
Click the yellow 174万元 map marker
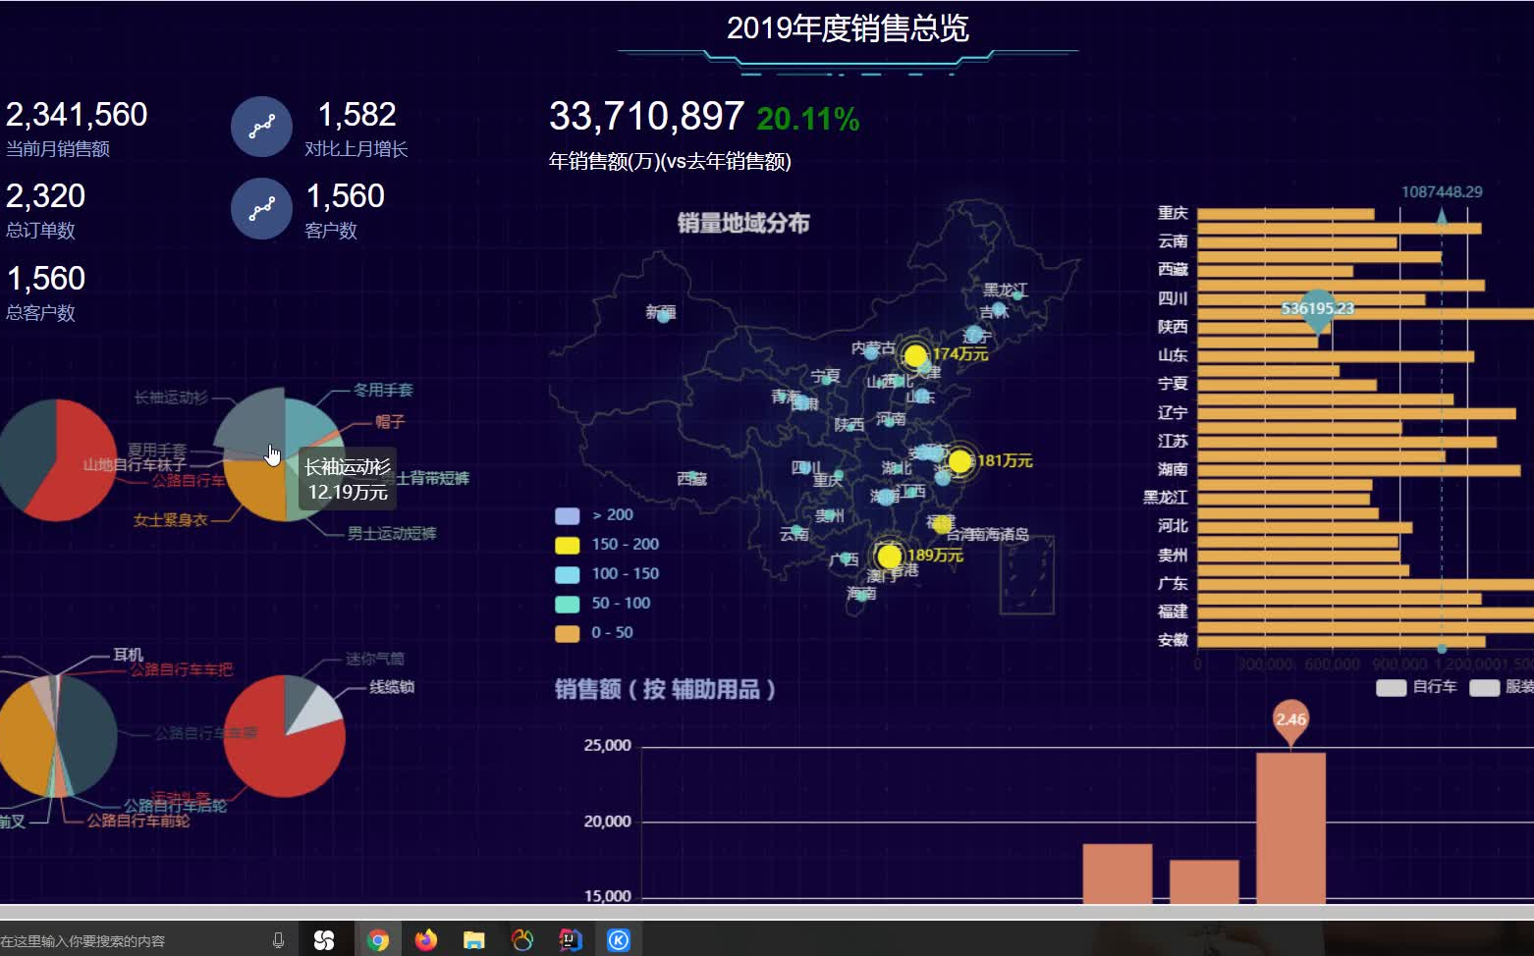(x=915, y=355)
